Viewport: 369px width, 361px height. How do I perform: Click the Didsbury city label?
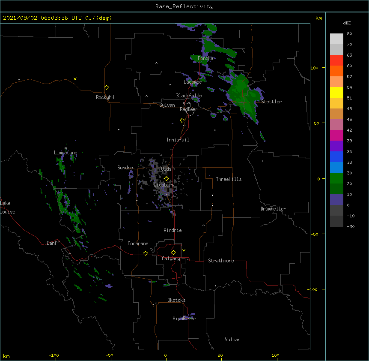164,185
